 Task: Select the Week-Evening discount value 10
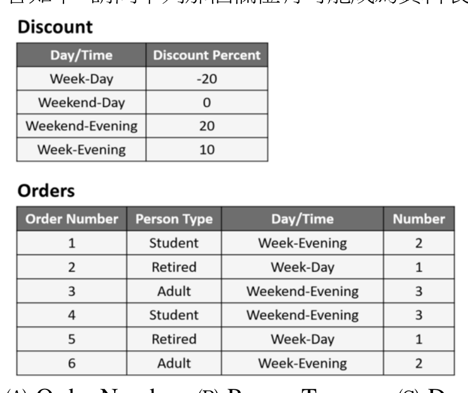coord(207,149)
